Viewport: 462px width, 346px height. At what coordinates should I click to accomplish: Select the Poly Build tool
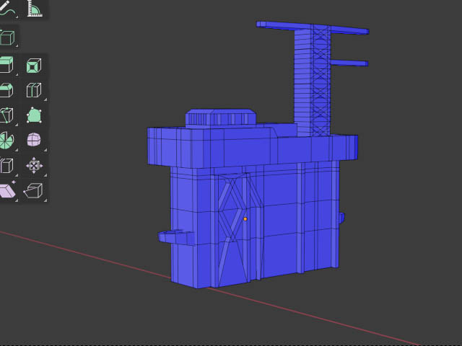pos(34,115)
